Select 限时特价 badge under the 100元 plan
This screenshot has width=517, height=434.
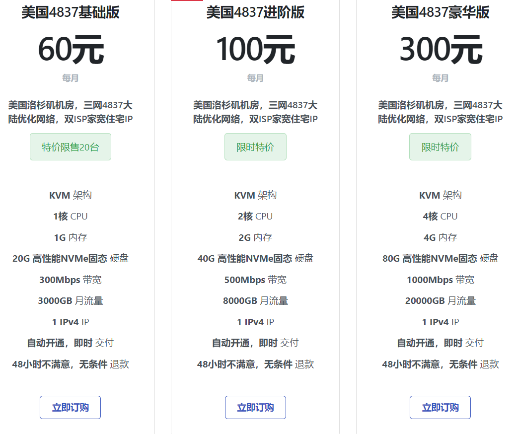coord(255,147)
